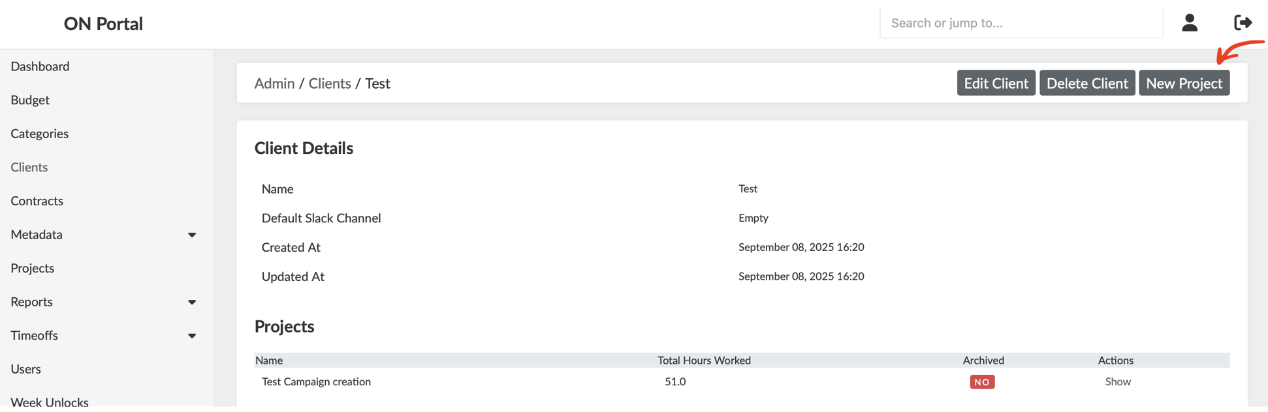
Task: Show the Test Campaign creation project
Action: (x=1117, y=381)
